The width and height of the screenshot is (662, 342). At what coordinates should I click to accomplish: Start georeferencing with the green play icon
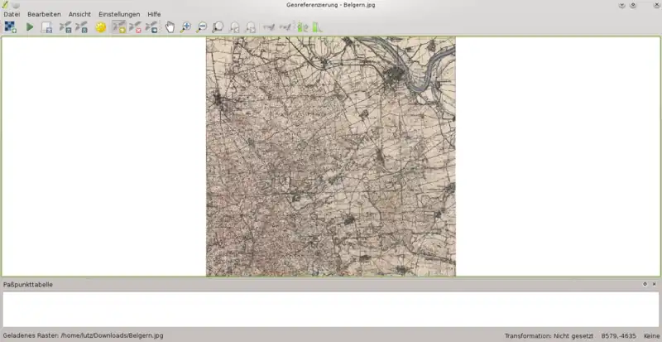30,27
